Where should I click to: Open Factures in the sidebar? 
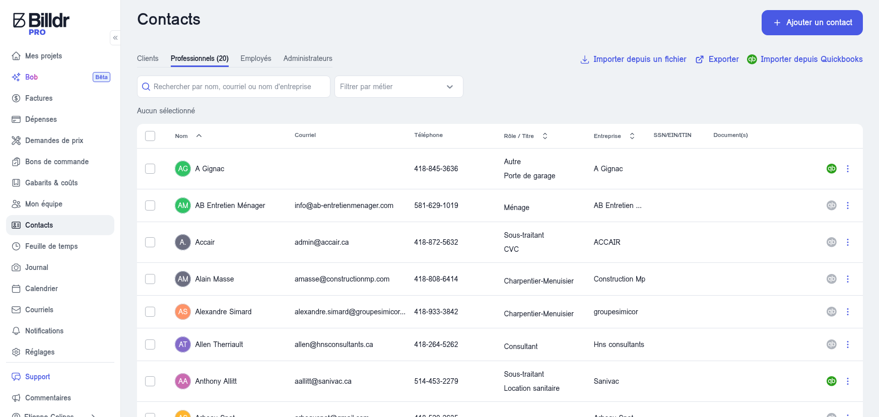pos(60,98)
